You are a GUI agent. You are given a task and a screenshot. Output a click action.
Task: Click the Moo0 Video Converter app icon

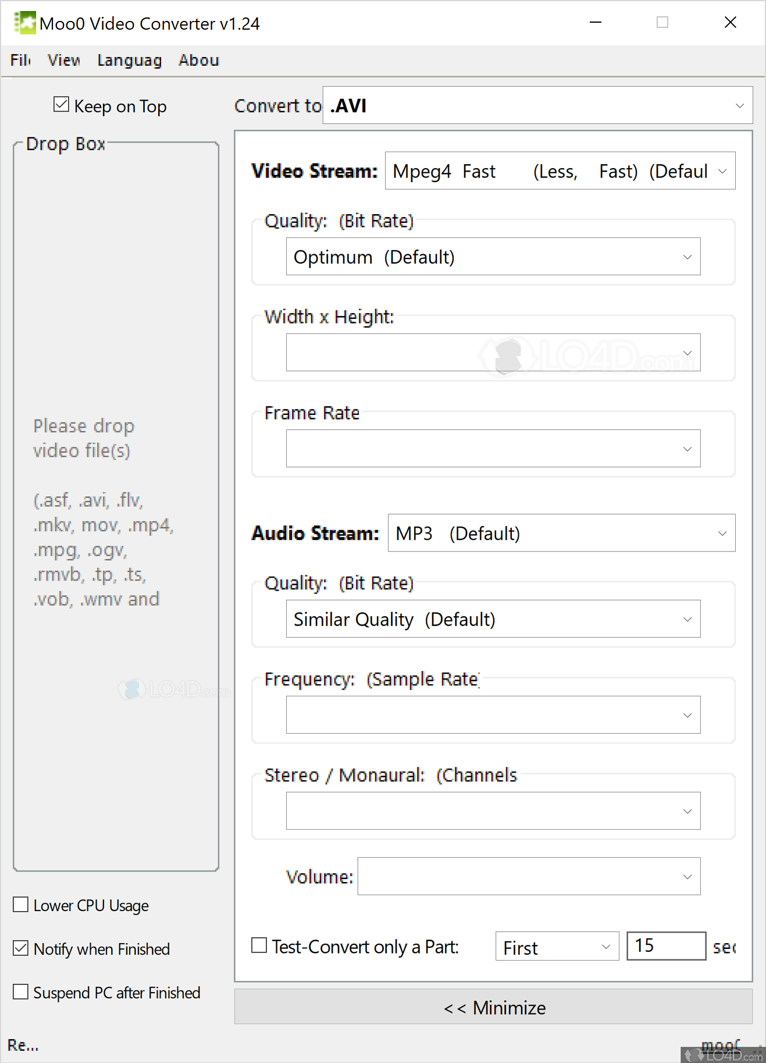click(25, 23)
